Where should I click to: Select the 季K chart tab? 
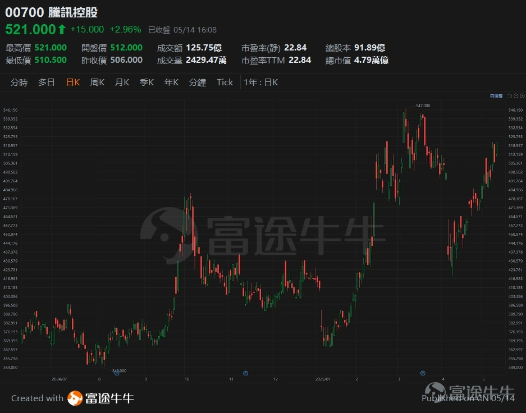[147, 82]
